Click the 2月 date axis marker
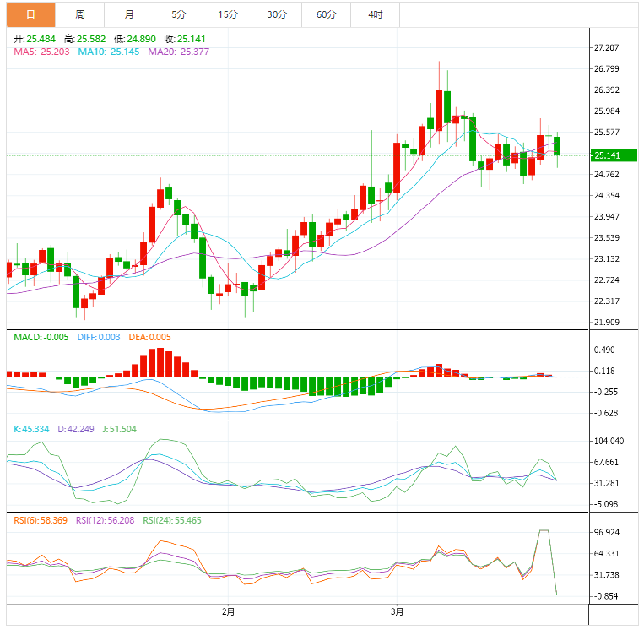 click(229, 611)
